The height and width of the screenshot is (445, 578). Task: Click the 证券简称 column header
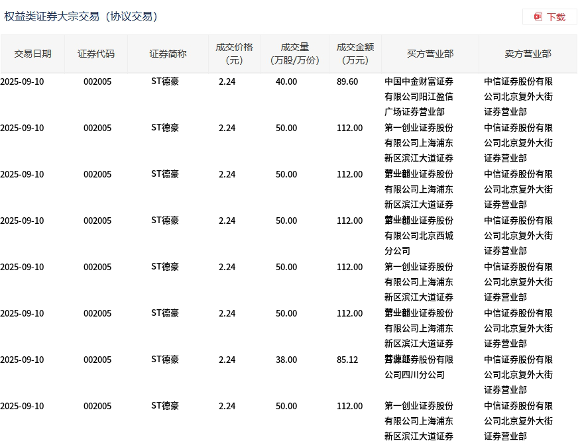pos(168,54)
